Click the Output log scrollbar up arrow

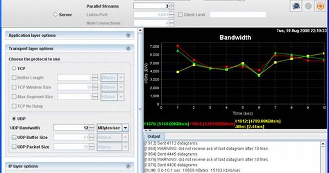pyautogui.click(x=323, y=144)
